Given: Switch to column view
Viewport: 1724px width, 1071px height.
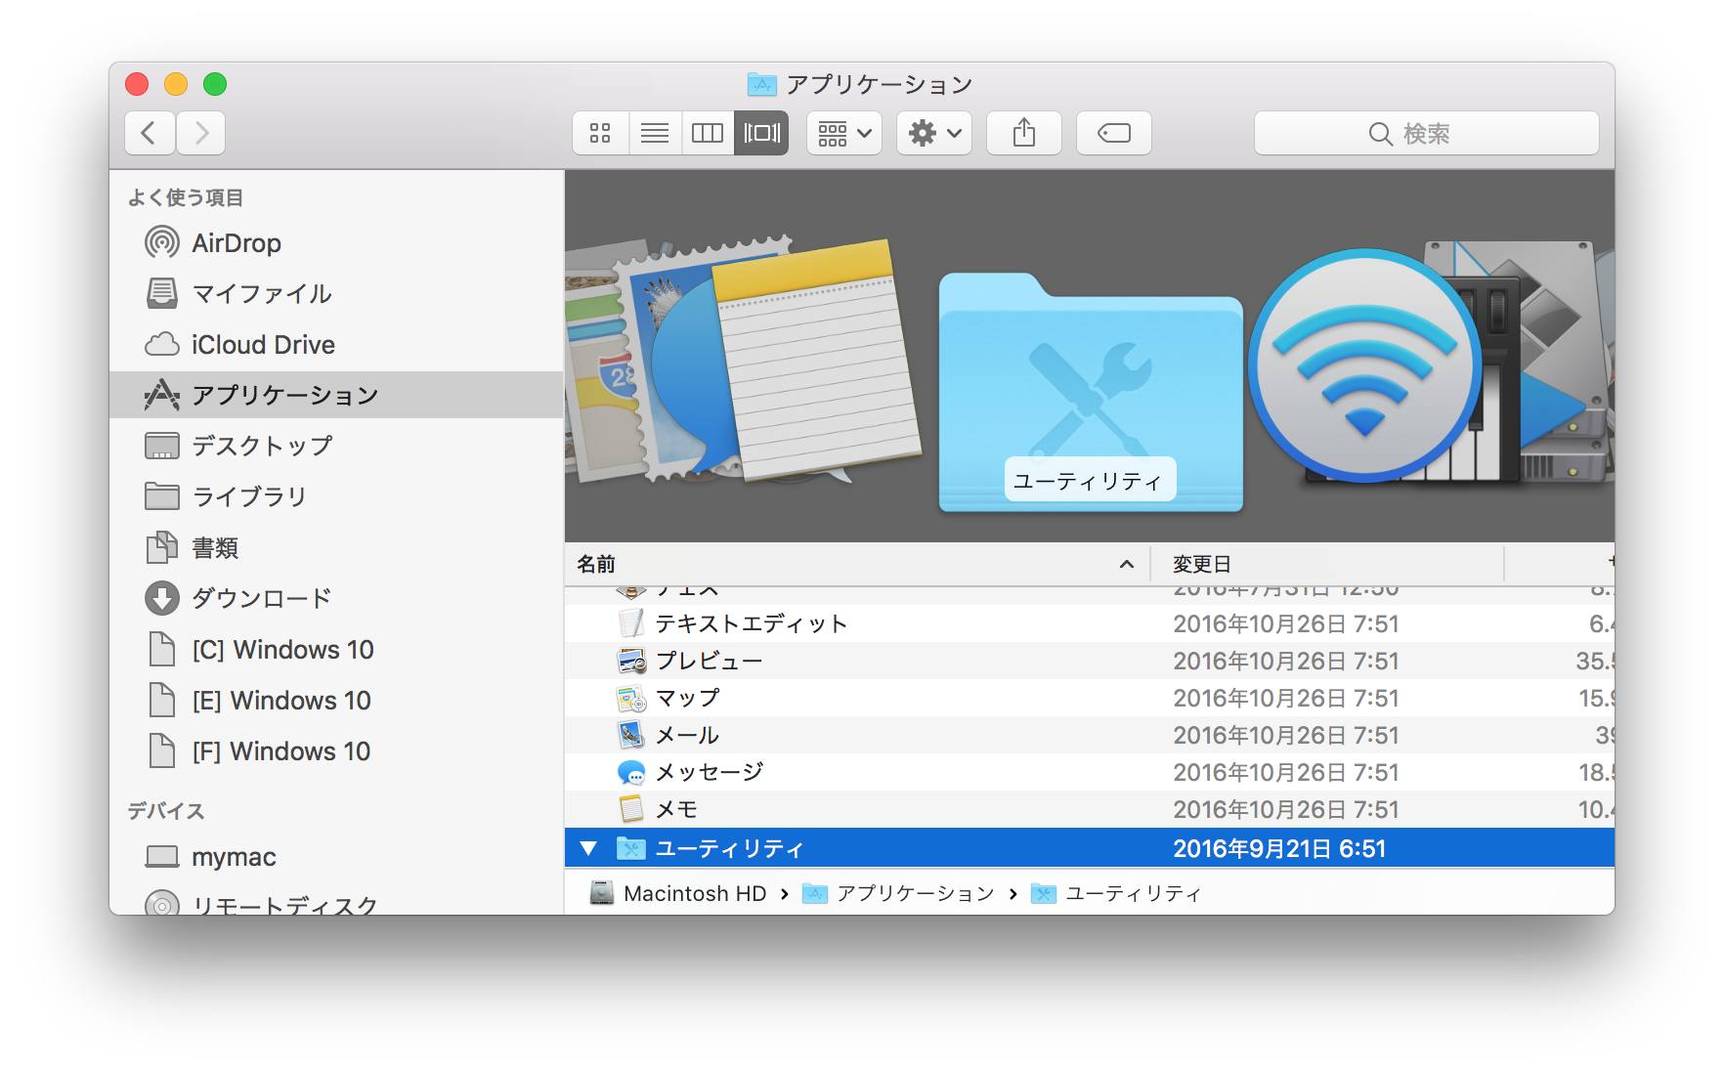Looking at the screenshot, I should pos(707,133).
